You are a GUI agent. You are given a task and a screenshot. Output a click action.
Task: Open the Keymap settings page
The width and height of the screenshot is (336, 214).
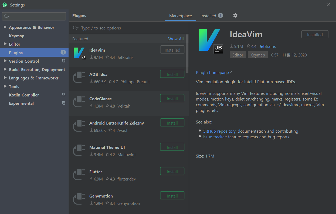16,36
